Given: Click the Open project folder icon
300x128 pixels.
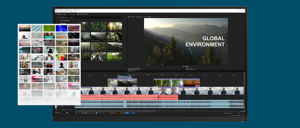Looking at the screenshot, I should 58,14.
